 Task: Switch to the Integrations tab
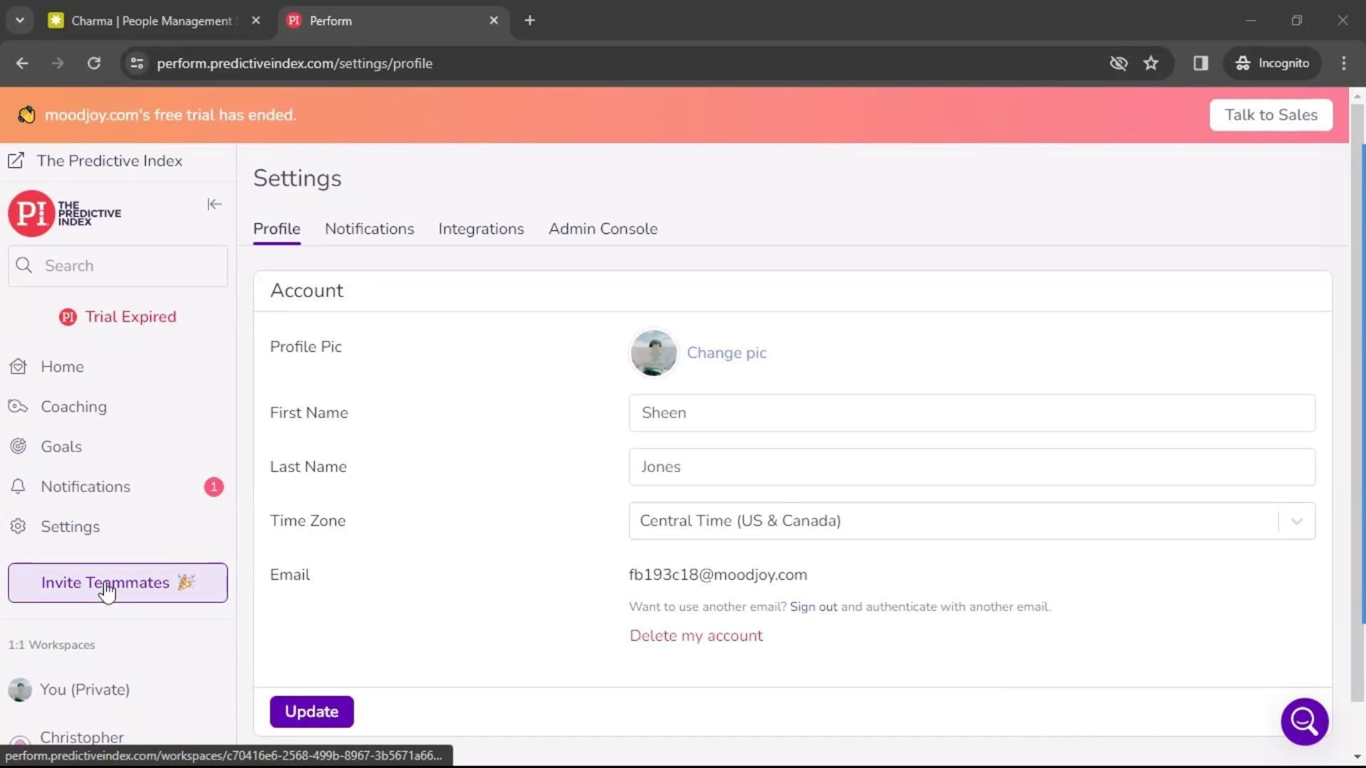click(x=481, y=229)
